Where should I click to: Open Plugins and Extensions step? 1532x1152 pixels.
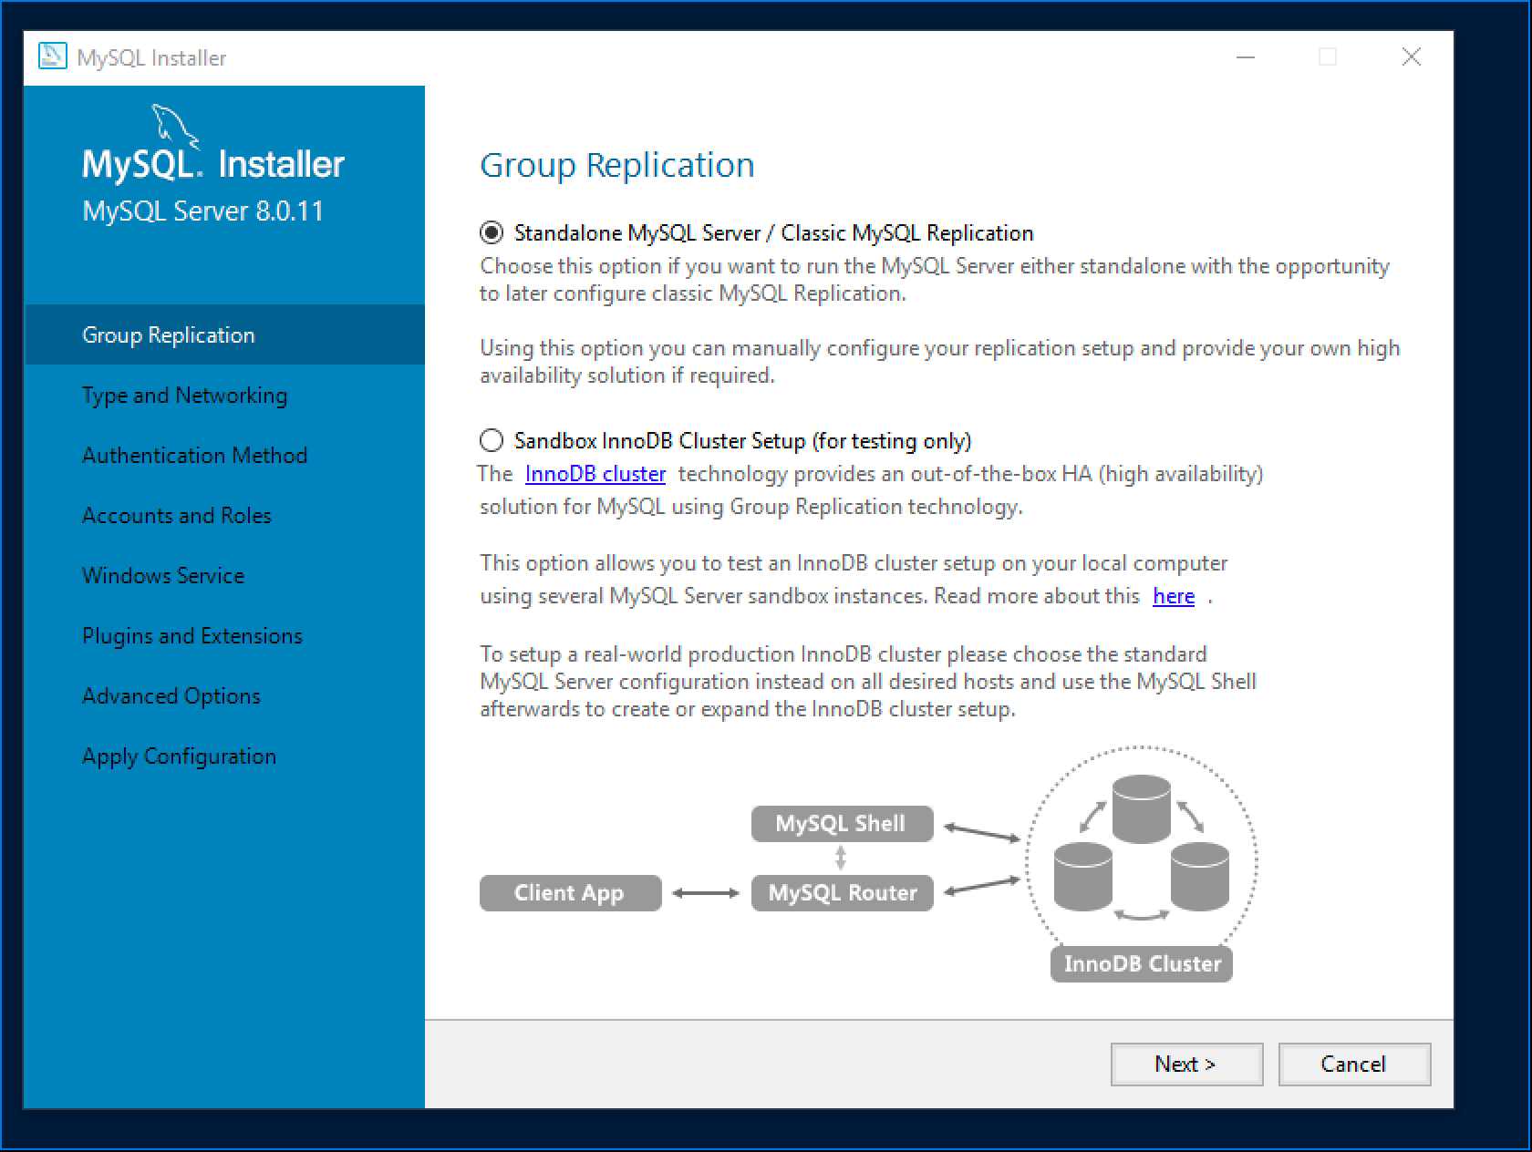192,636
